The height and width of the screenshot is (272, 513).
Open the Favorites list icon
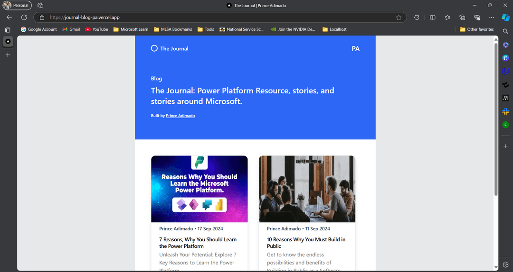click(x=447, y=18)
